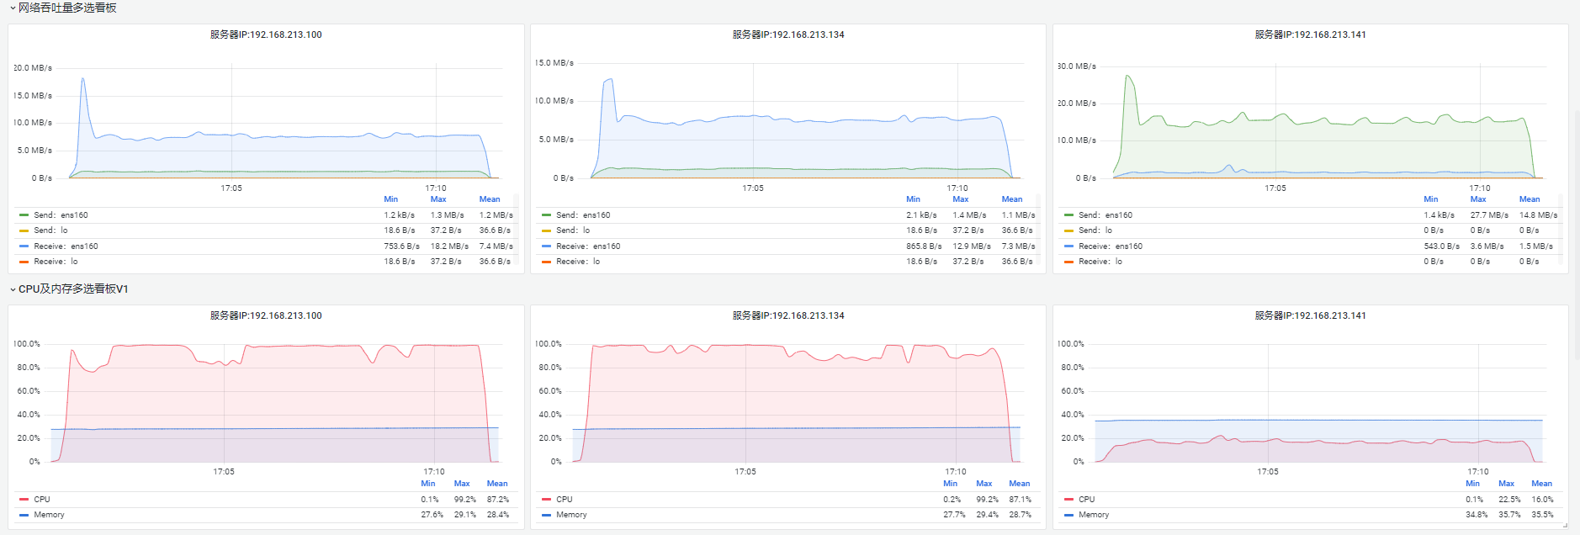Sort by Min in 192.168.213.141 network legend
1580x535 pixels.
[x=1430, y=199]
